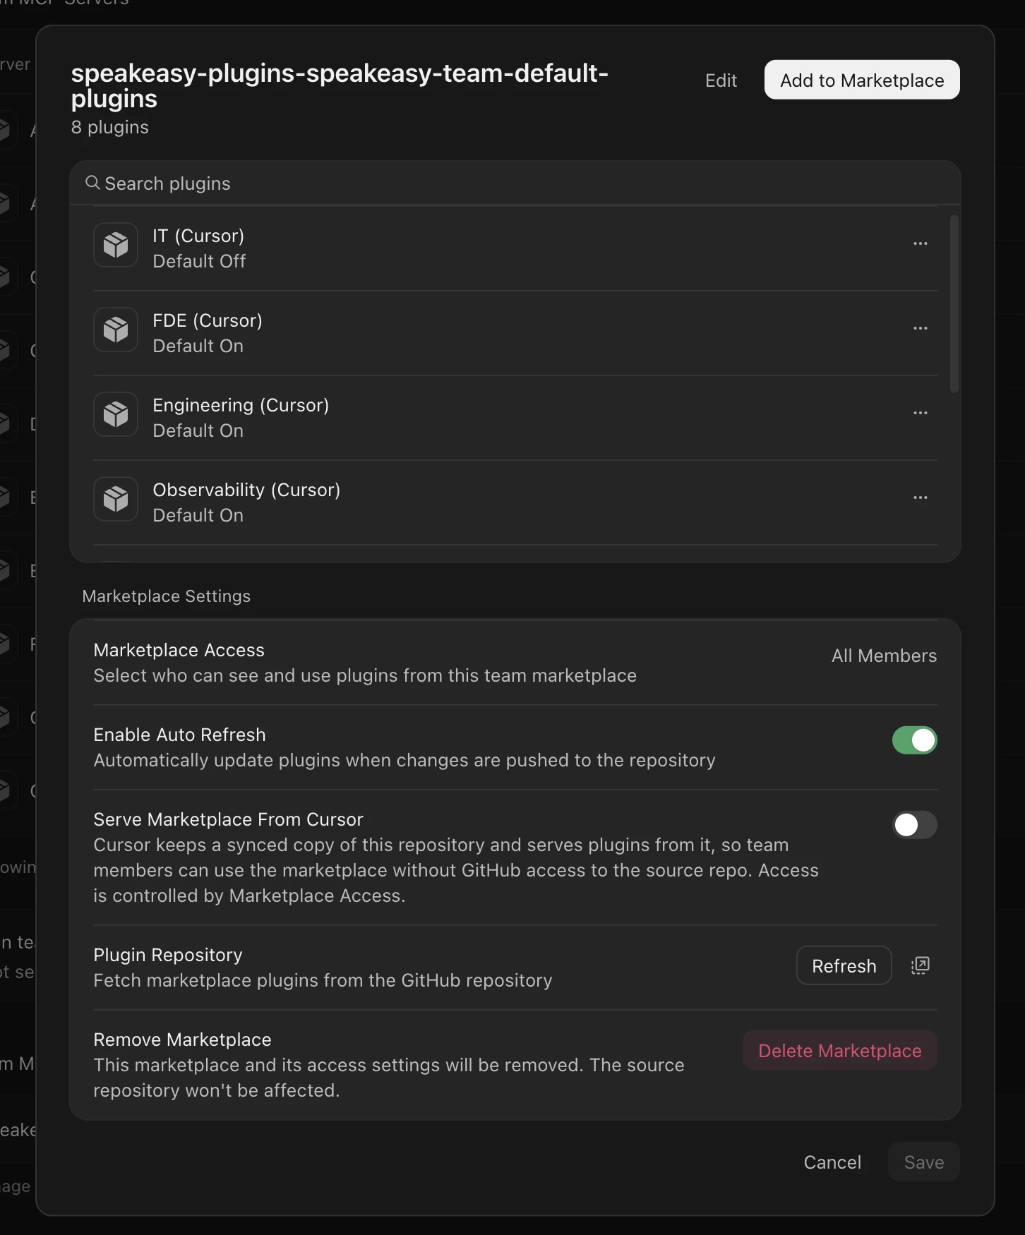This screenshot has width=1025, height=1235.
Task: Select the Engineering (Cursor) plugin name
Action: click(x=241, y=405)
